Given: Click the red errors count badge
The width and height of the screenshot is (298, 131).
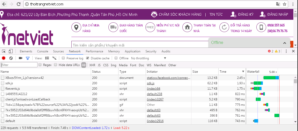Looking at the screenshot, I should 271,51.
